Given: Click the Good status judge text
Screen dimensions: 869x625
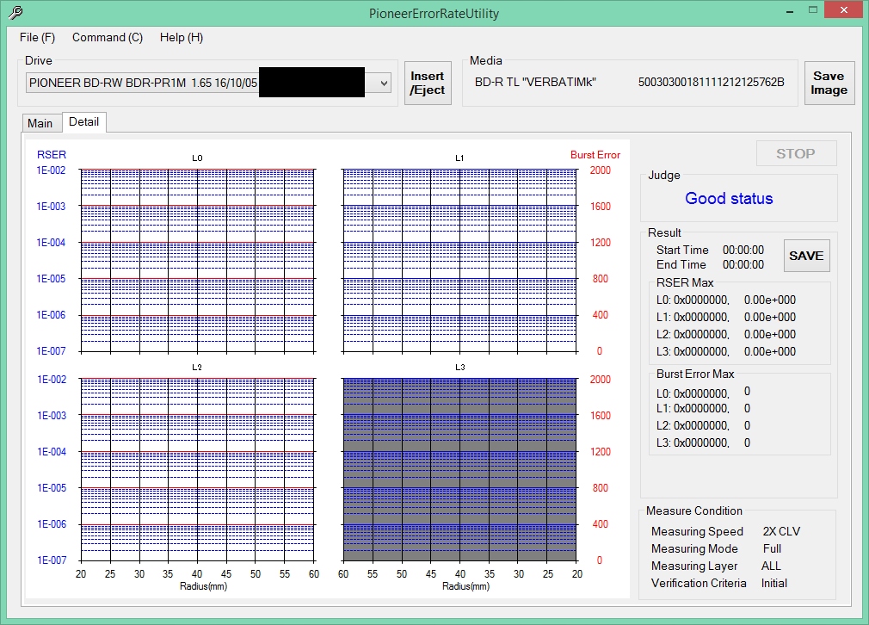Looking at the screenshot, I should 729,199.
